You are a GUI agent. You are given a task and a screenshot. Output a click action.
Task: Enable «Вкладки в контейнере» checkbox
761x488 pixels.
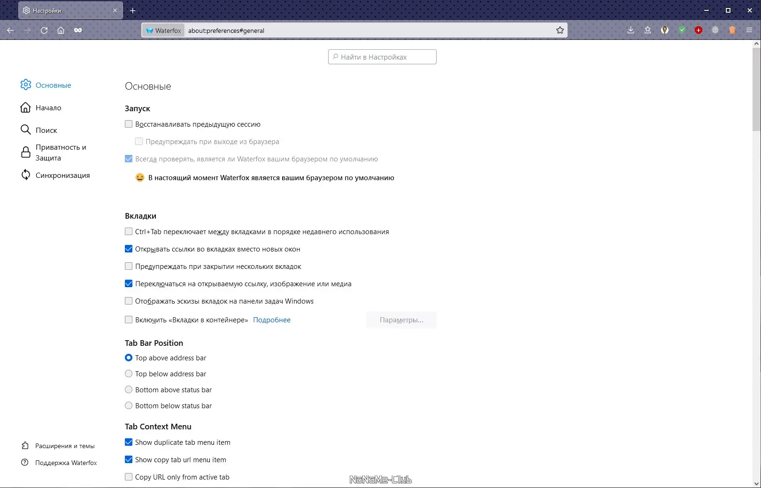point(129,320)
